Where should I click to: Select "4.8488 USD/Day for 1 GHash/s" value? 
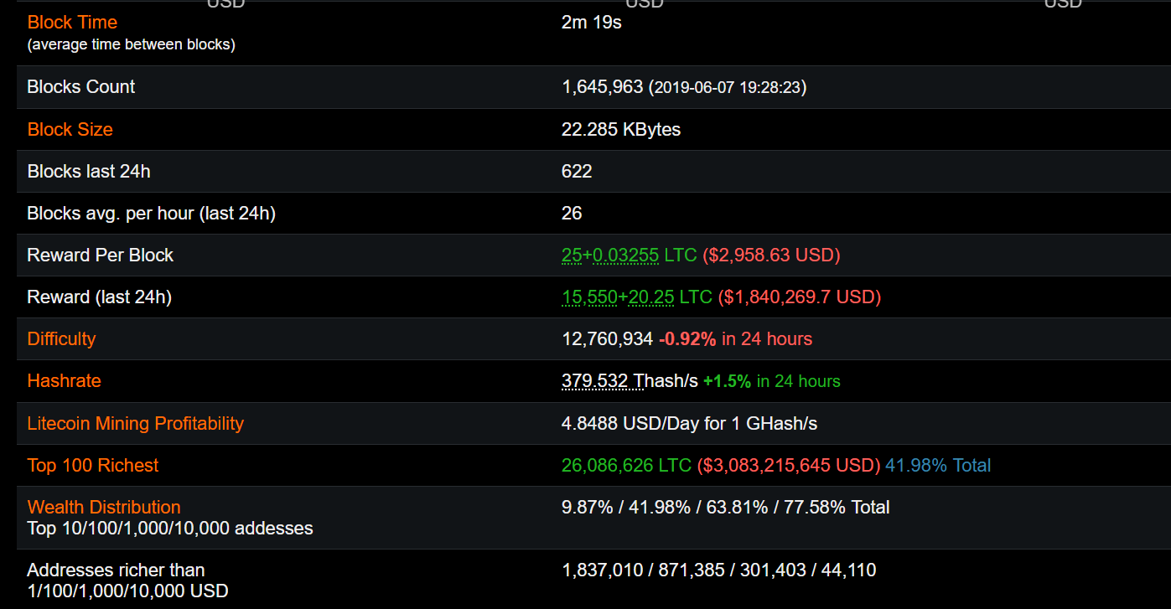(689, 423)
